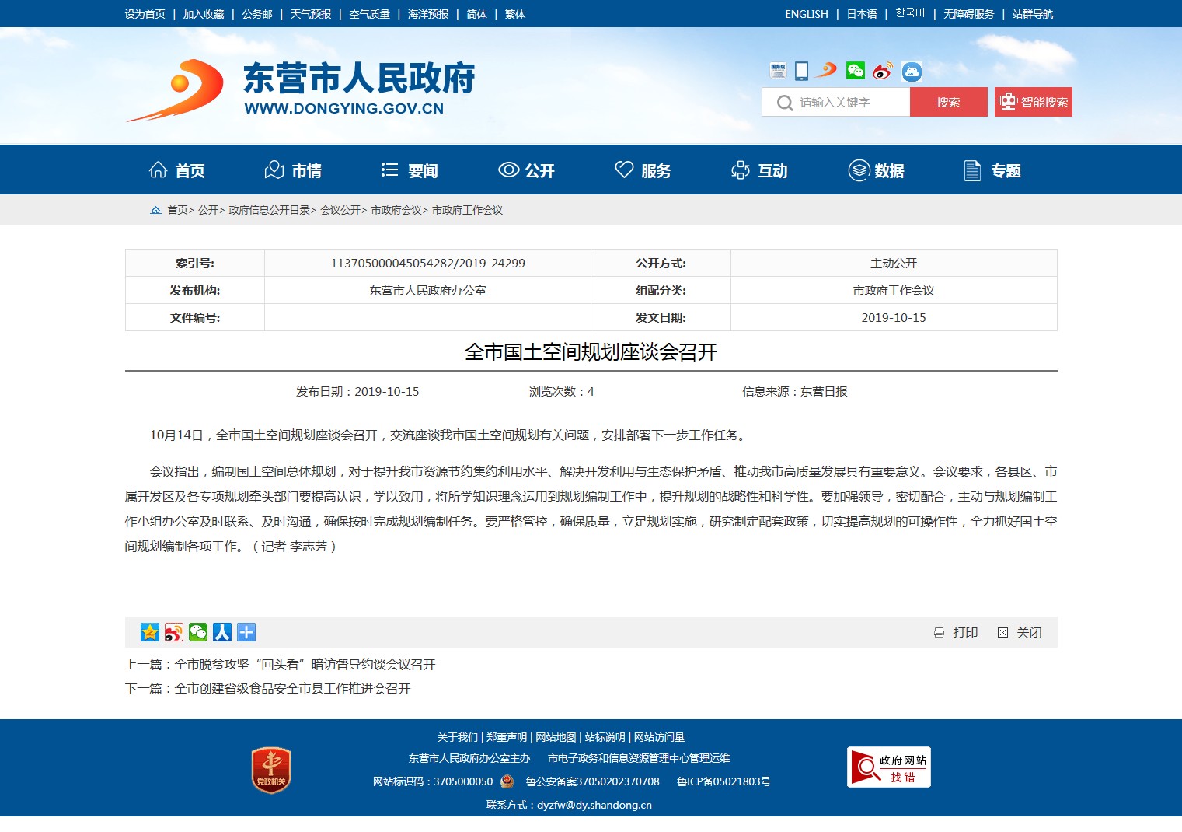Image resolution: width=1182 pixels, height=832 pixels.
Task: Select the 数据 item in the main navigation
Action: [x=876, y=170]
